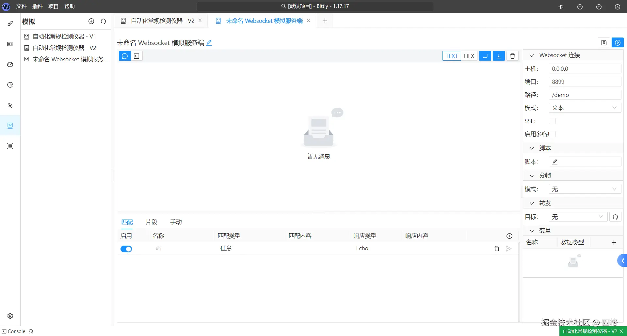
Task: Select 自动化常规检测仪器 - V1 in the simulation list
Action: (65, 37)
